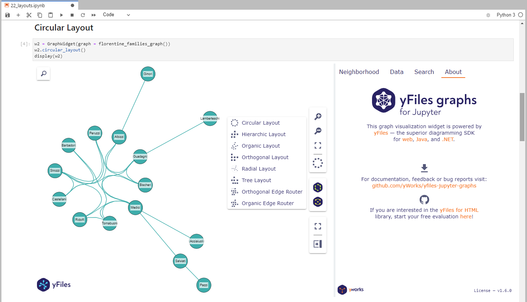The height and width of the screenshot is (302, 527).
Task: Switch to the Neighborhood tab
Action: [359, 72]
